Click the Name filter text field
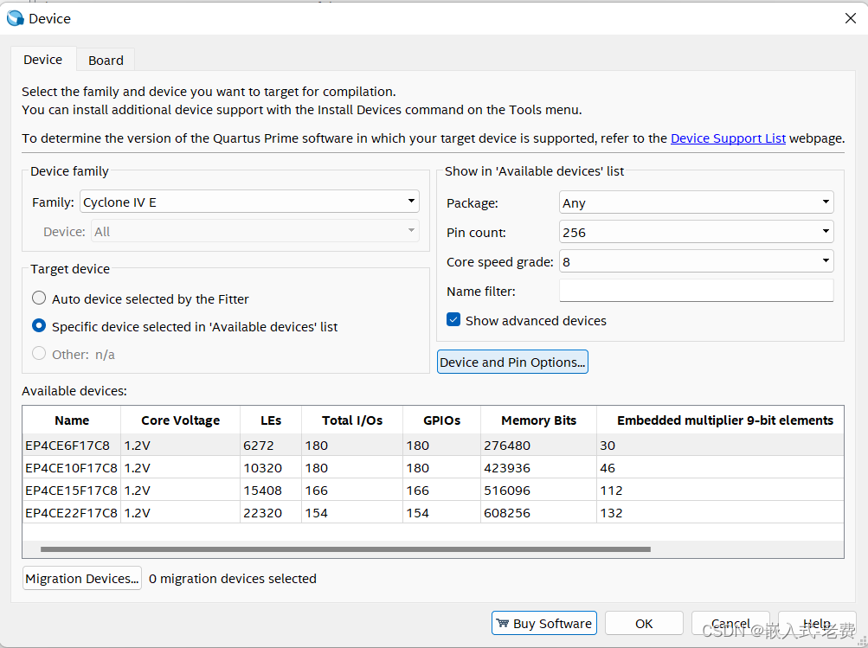868x648 pixels. (x=696, y=292)
